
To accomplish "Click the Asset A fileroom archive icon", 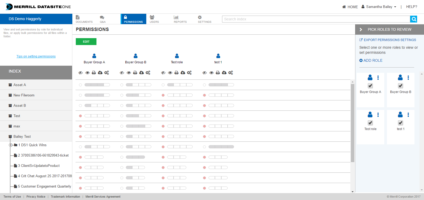I will point(10,85).
